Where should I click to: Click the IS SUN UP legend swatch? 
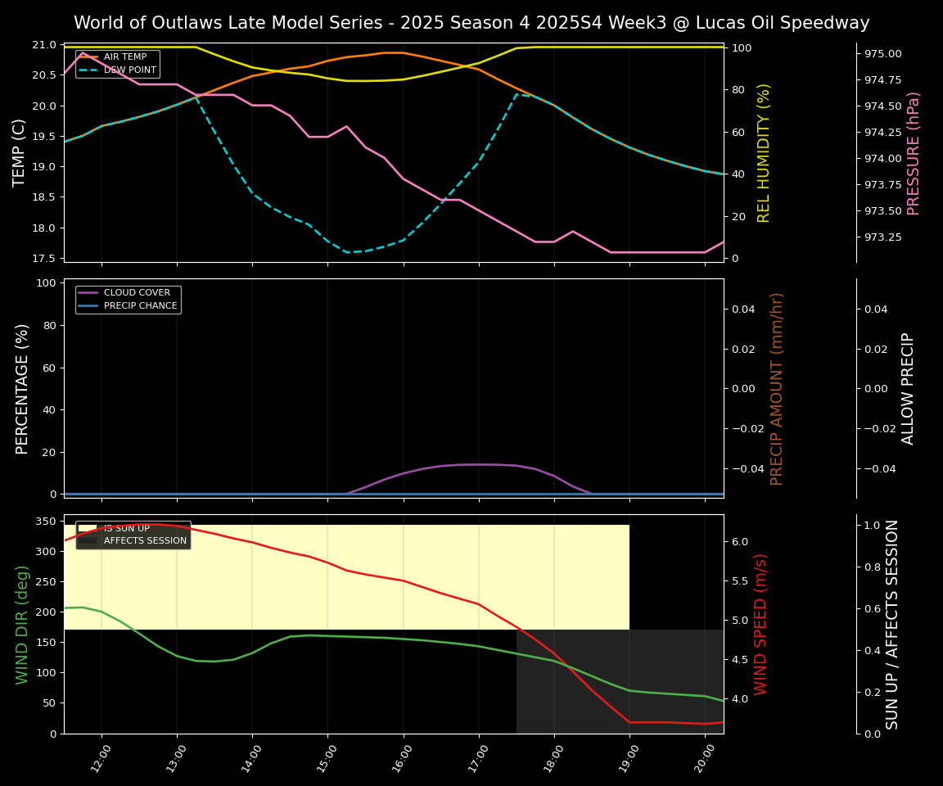point(89,529)
